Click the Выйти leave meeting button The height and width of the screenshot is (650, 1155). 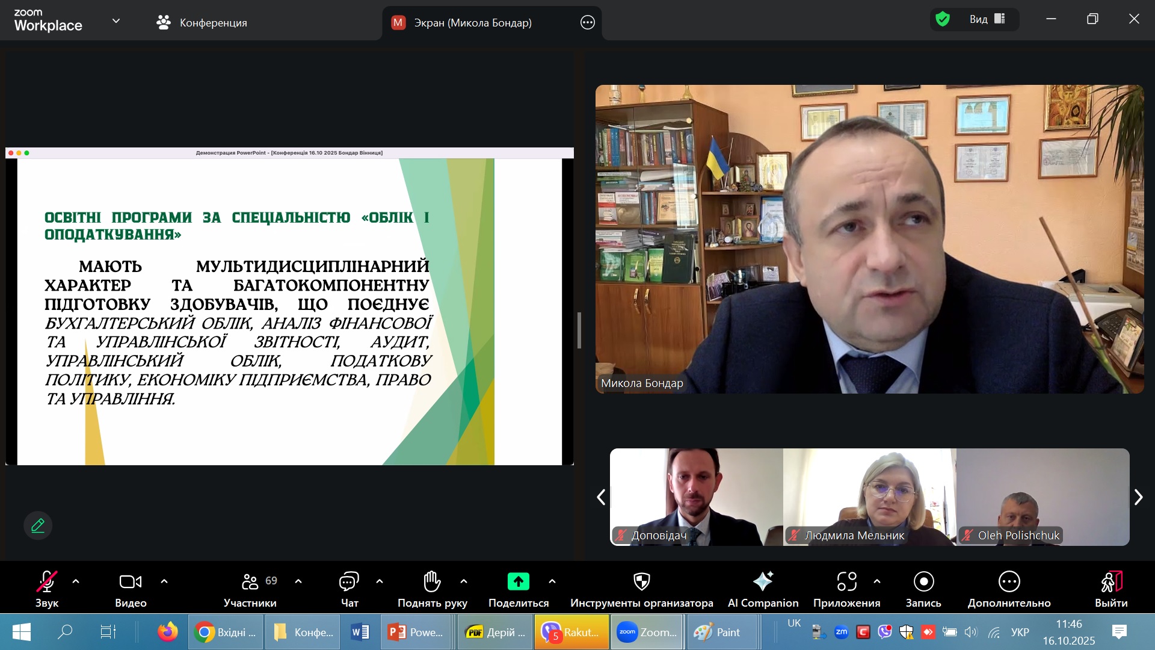pyautogui.click(x=1111, y=582)
